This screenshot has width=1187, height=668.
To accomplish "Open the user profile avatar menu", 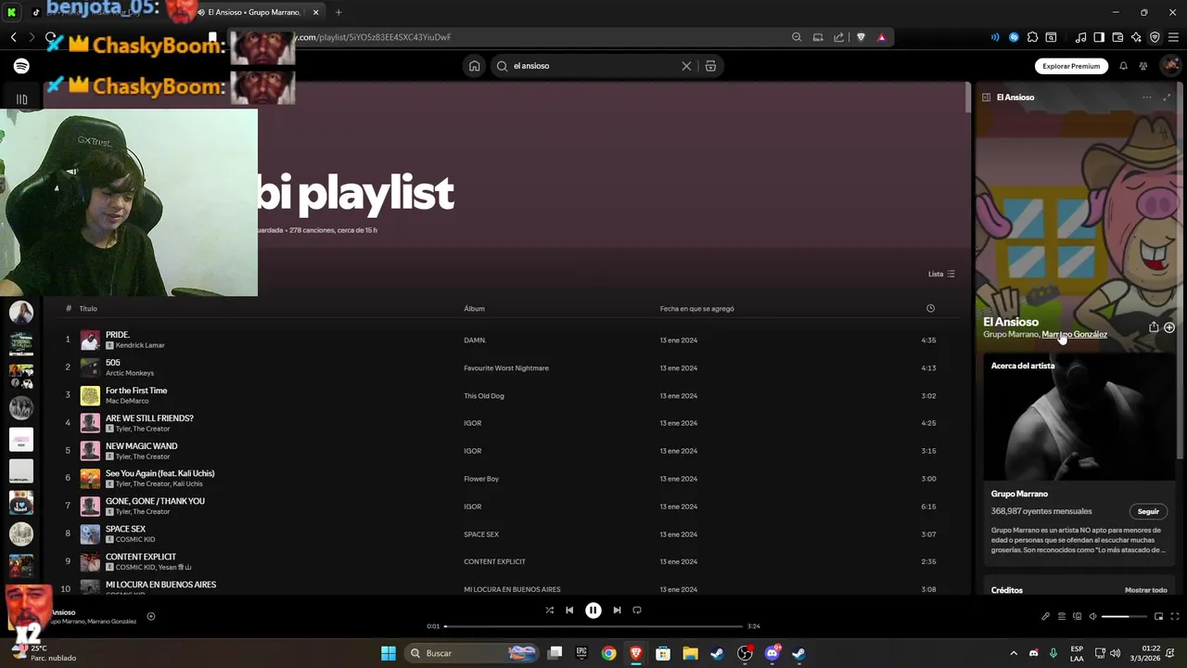I will [x=1170, y=66].
